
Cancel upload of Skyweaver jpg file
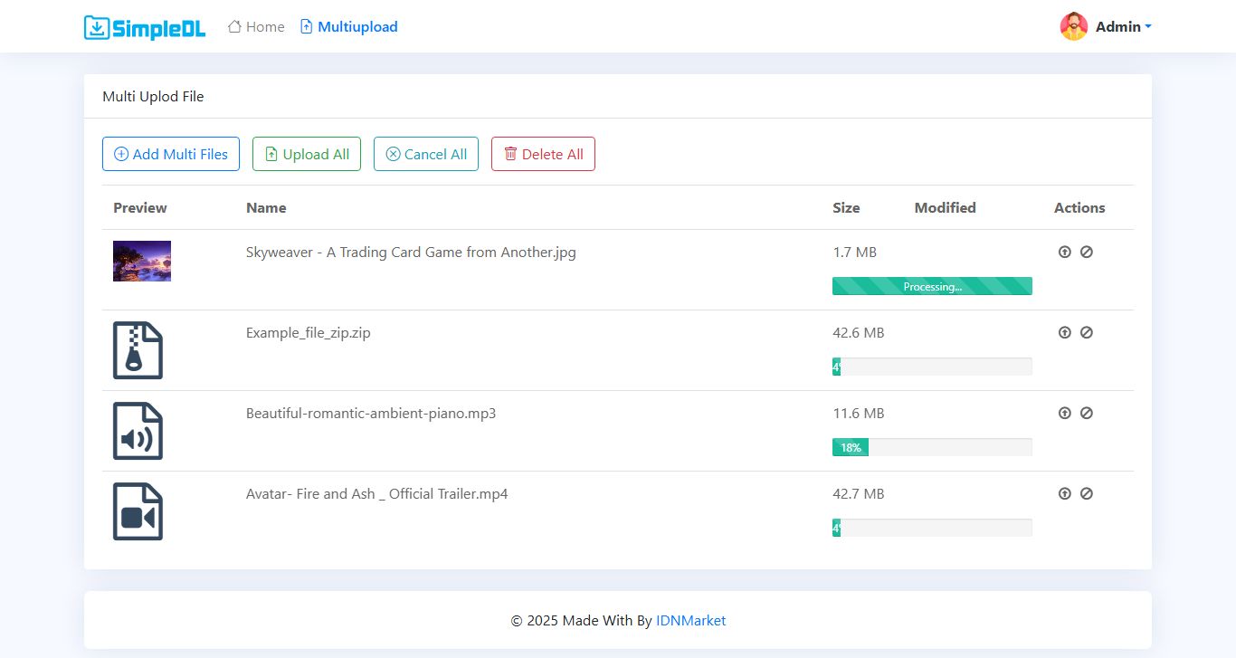coord(1087,253)
